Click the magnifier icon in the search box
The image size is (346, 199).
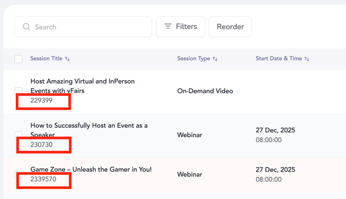[x=27, y=27]
